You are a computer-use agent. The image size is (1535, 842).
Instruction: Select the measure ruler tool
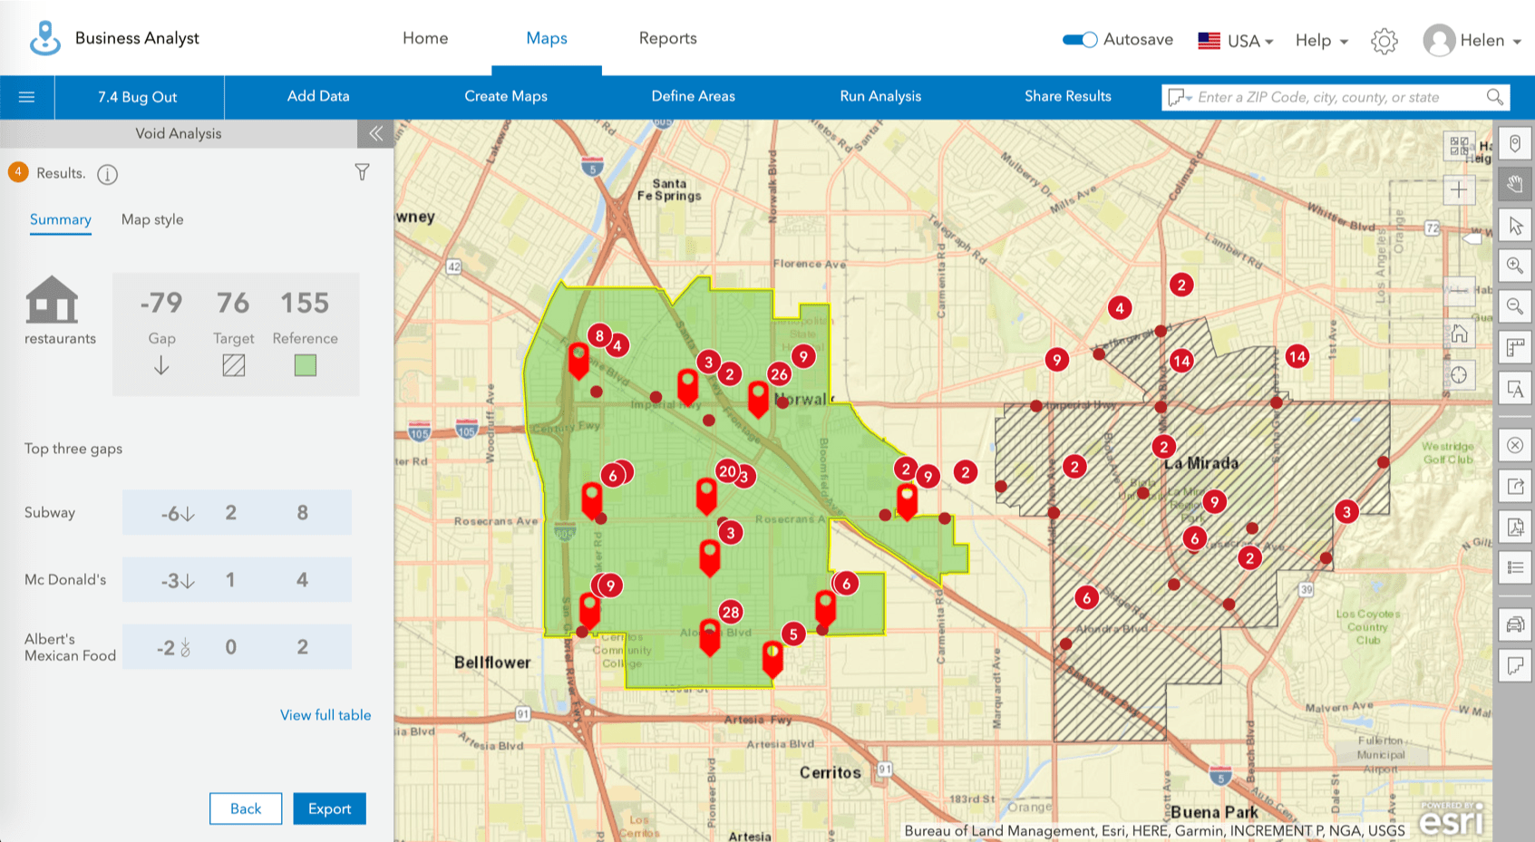coord(1515,348)
